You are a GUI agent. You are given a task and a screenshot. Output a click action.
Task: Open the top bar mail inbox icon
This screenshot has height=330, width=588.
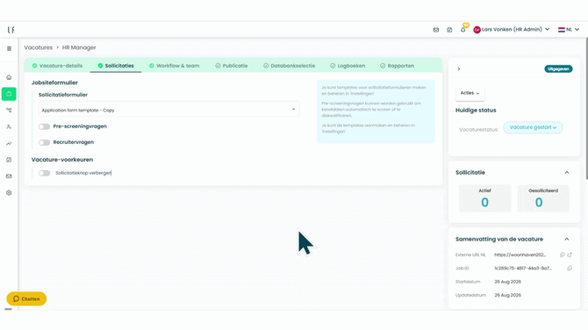tap(436, 30)
